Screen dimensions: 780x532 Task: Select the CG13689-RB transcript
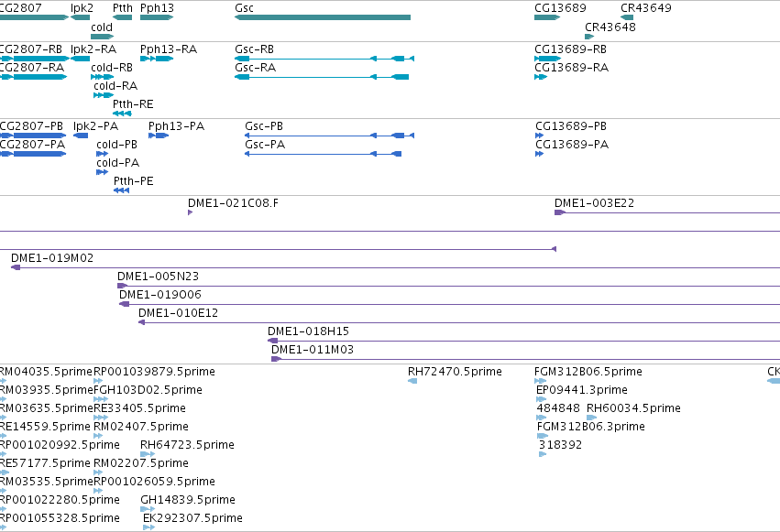tap(547, 59)
